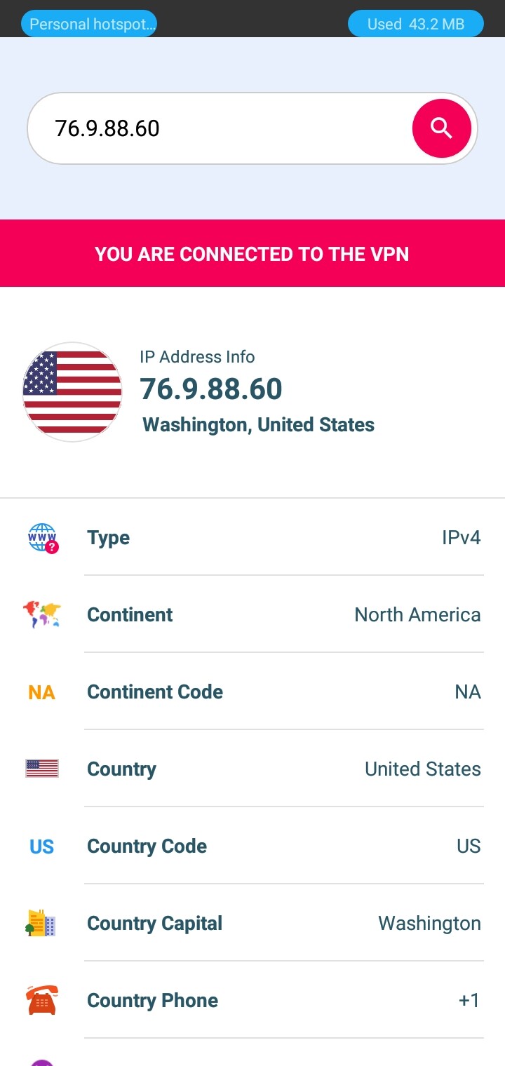Screen dimensions: 505x1066
Task: Tap the orange NA continent code icon
Action: coord(41,692)
